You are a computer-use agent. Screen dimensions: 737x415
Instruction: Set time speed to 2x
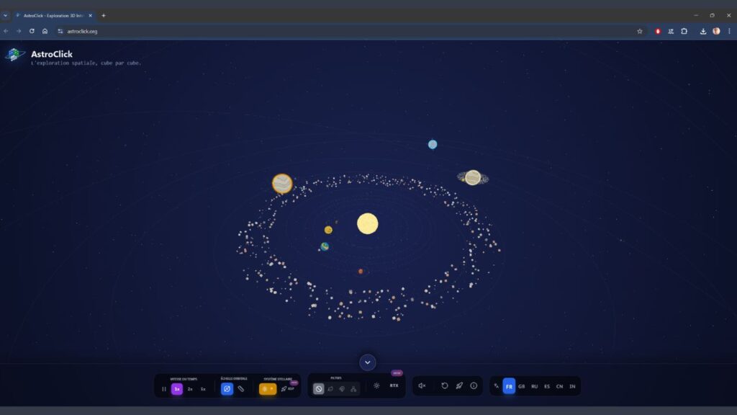point(190,388)
